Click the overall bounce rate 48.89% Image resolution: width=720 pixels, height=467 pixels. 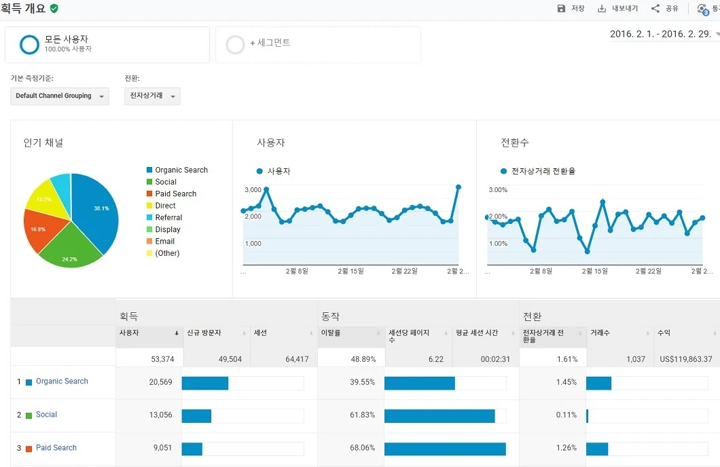(363, 359)
